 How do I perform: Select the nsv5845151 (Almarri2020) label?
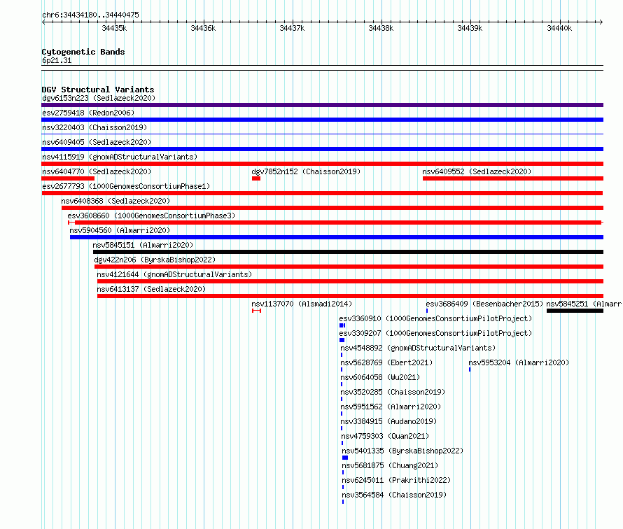pos(143,245)
